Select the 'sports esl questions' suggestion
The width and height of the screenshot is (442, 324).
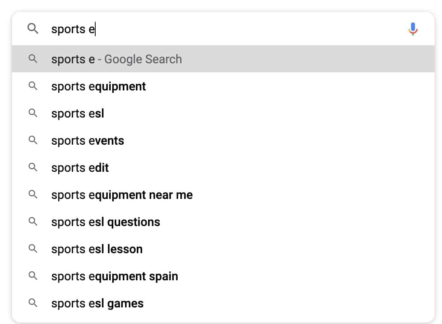pos(105,222)
